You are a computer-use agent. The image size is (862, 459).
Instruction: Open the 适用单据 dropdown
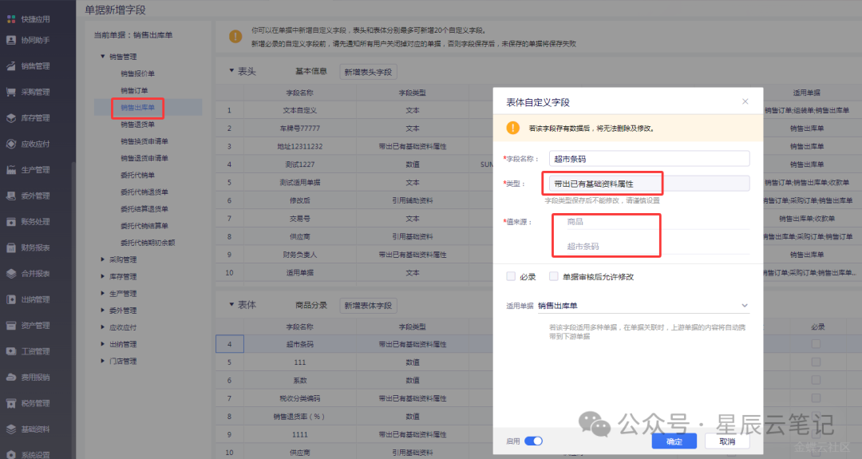click(x=745, y=306)
